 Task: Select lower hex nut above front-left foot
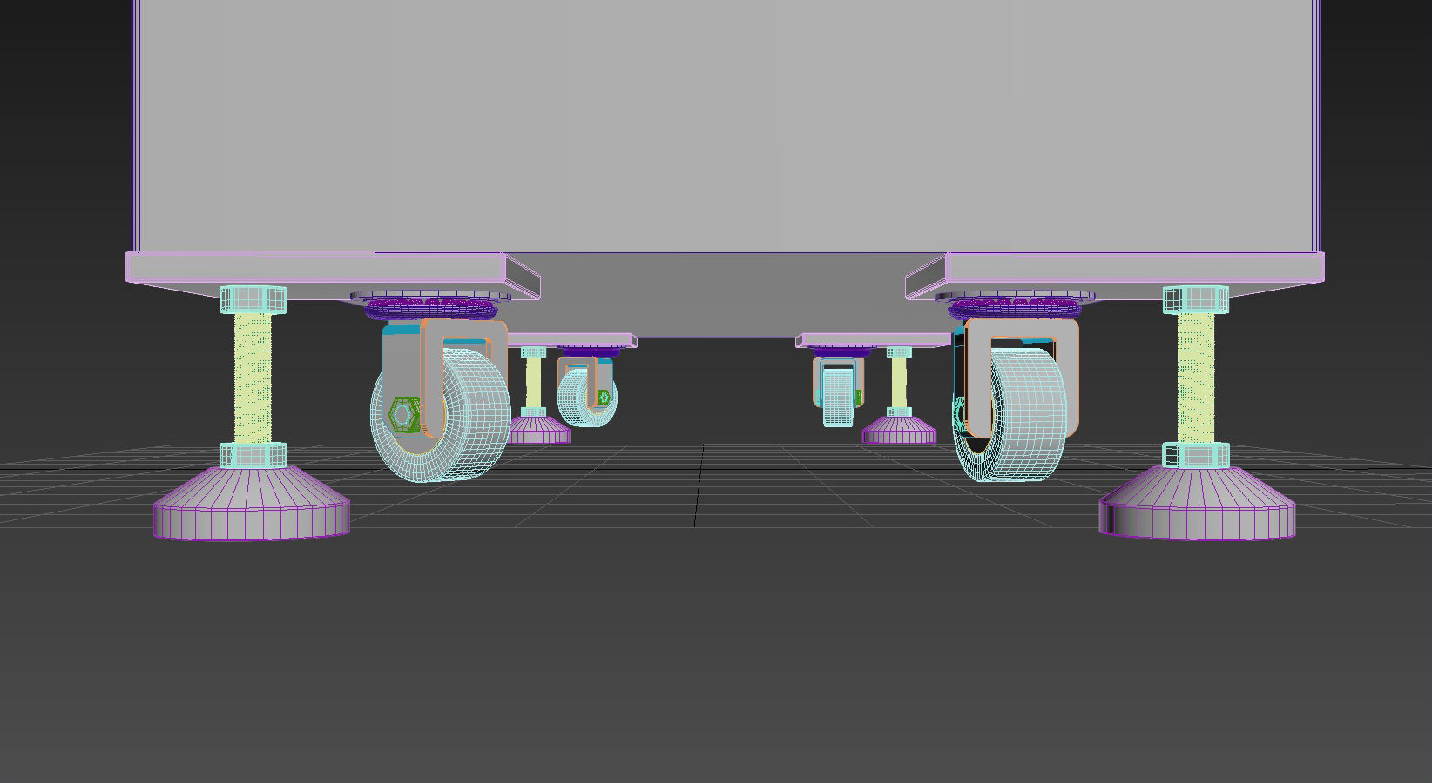coord(253,454)
